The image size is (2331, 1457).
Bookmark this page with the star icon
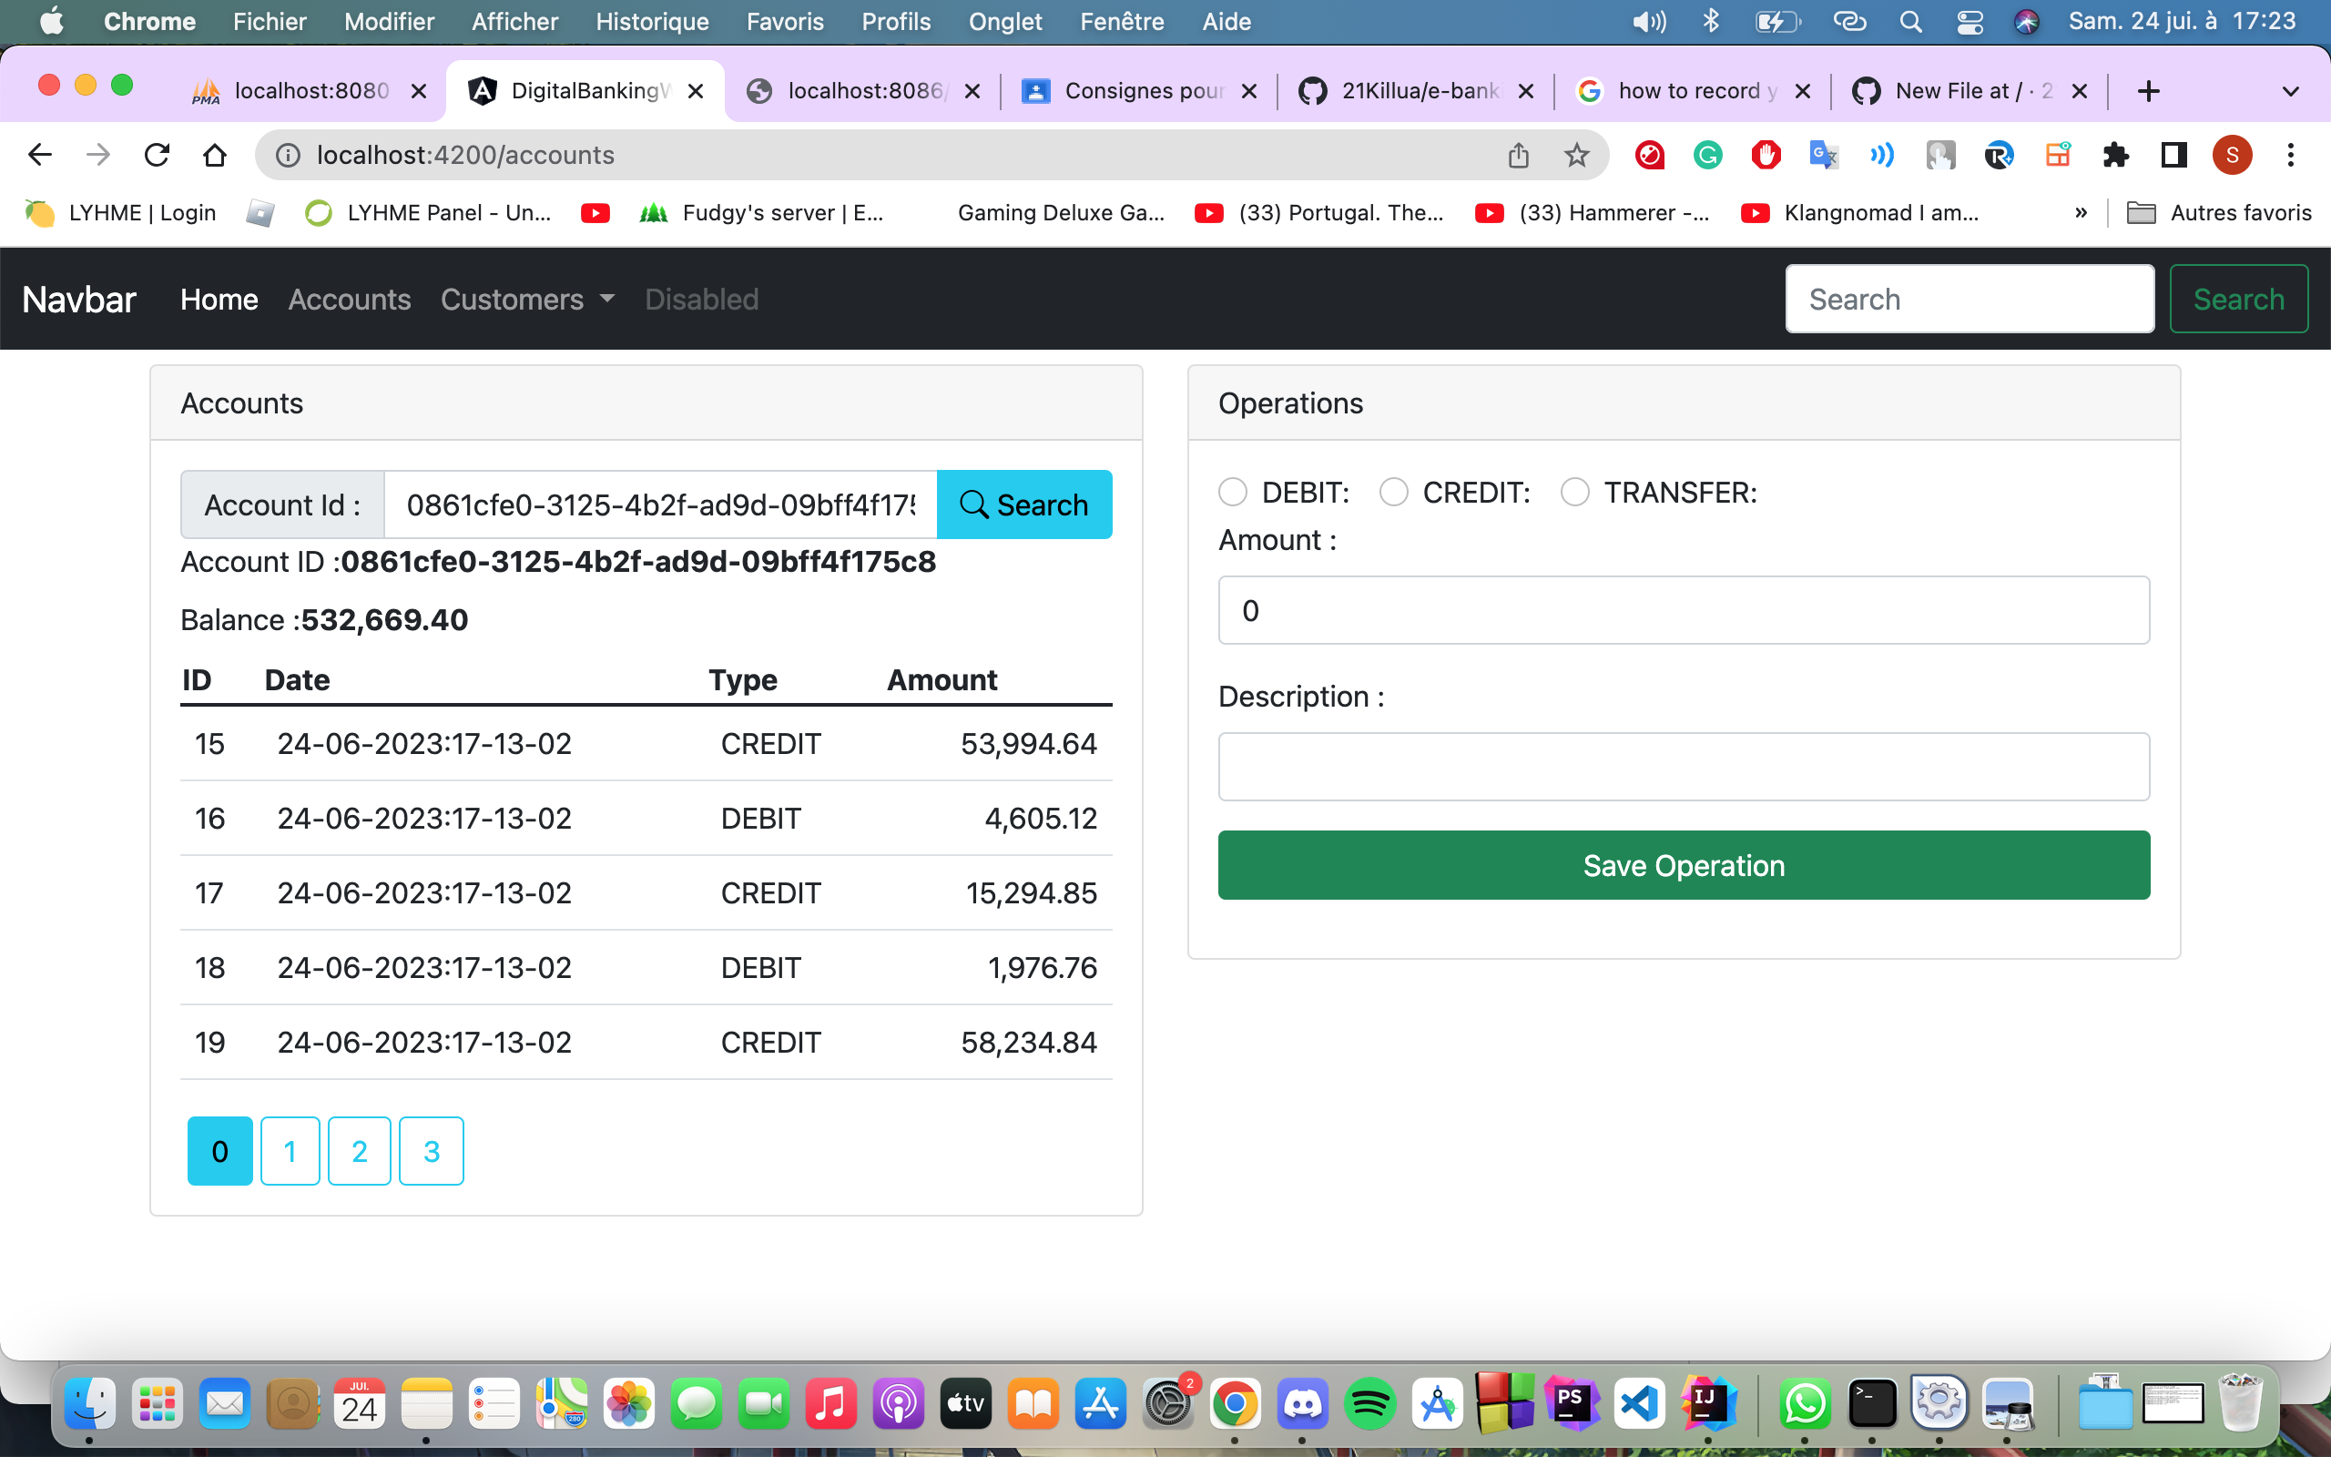(1577, 154)
